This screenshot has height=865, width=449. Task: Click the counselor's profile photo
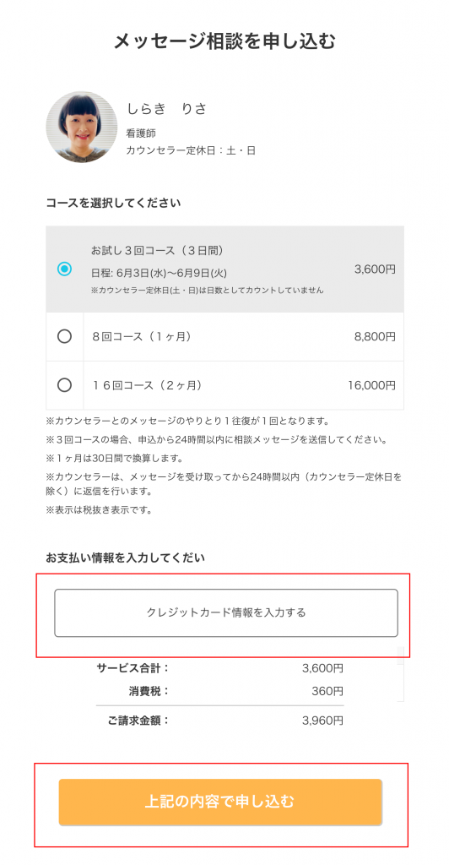(x=82, y=127)
